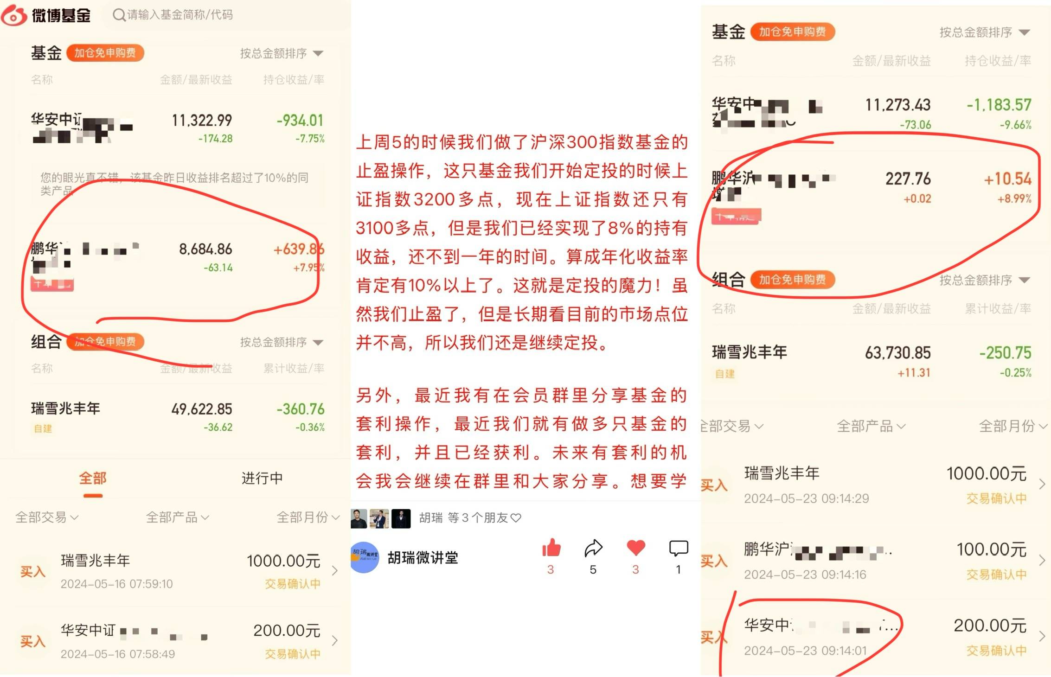Switch to the 进行中 tab
The height and width of the screenshot is (677, 1051).
coord(262,478)
